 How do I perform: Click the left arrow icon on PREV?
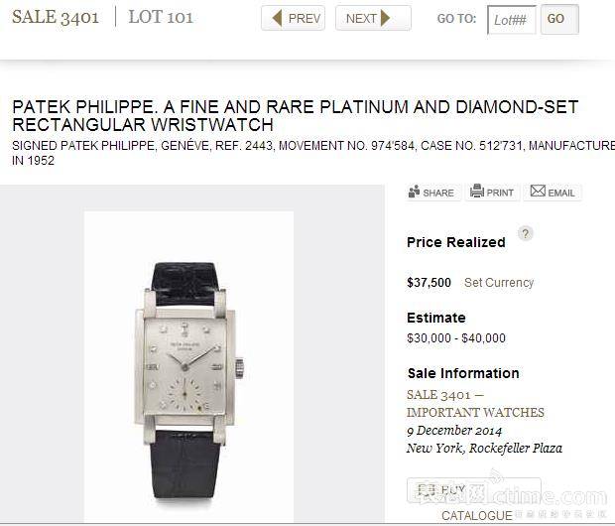[x=278, y=18]
